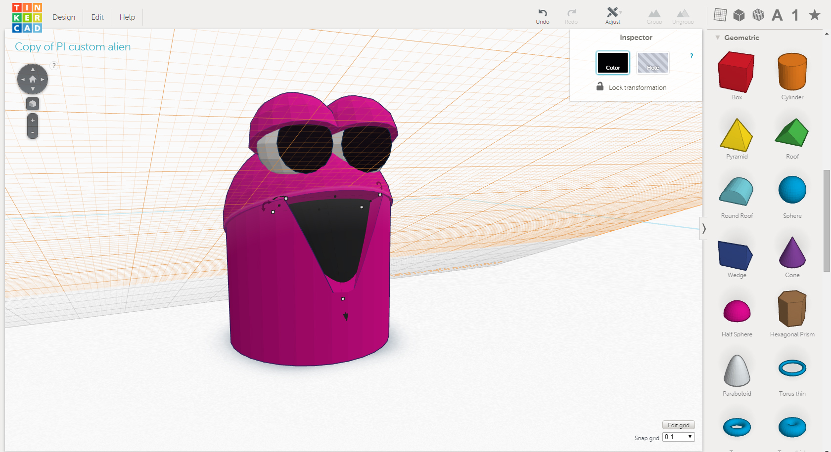831x452 pixels.
Task: Rotate view up with navigation arrow
Action: [x=33, y=70]
